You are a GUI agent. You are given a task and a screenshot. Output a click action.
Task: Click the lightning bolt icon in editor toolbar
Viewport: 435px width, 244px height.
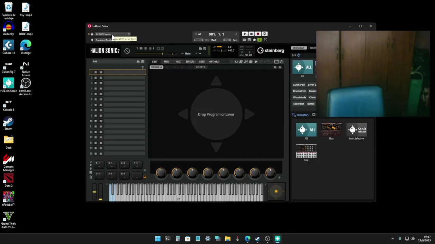(x=256, y=62)
